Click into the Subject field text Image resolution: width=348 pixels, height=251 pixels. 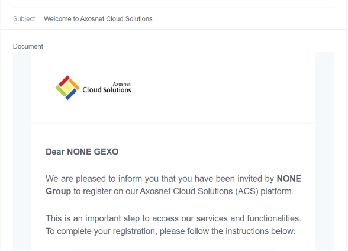coord(98,18)
